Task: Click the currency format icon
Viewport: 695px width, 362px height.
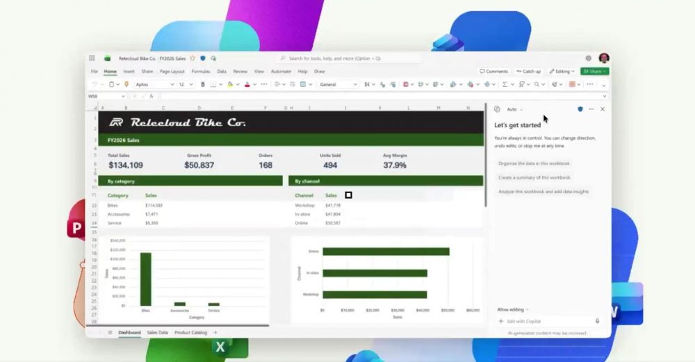Action: 367,84
